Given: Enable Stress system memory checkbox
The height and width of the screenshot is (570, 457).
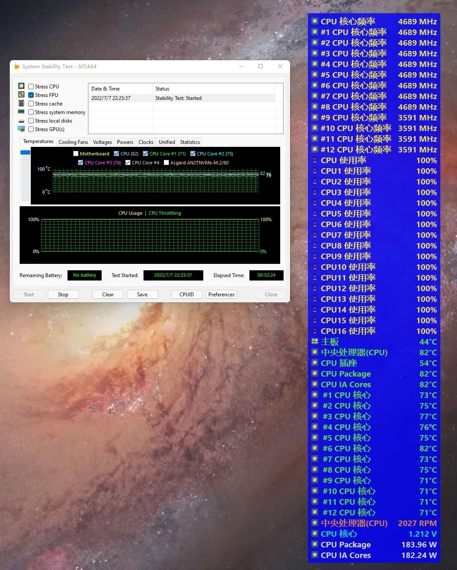Looking at the screenshot, I should [x=31, y=112].
